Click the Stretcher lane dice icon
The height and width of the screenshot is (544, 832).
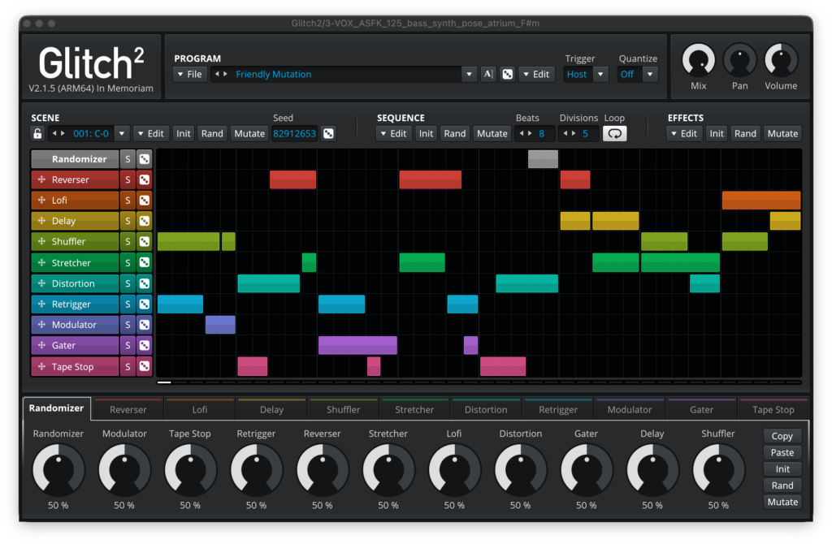145,262
